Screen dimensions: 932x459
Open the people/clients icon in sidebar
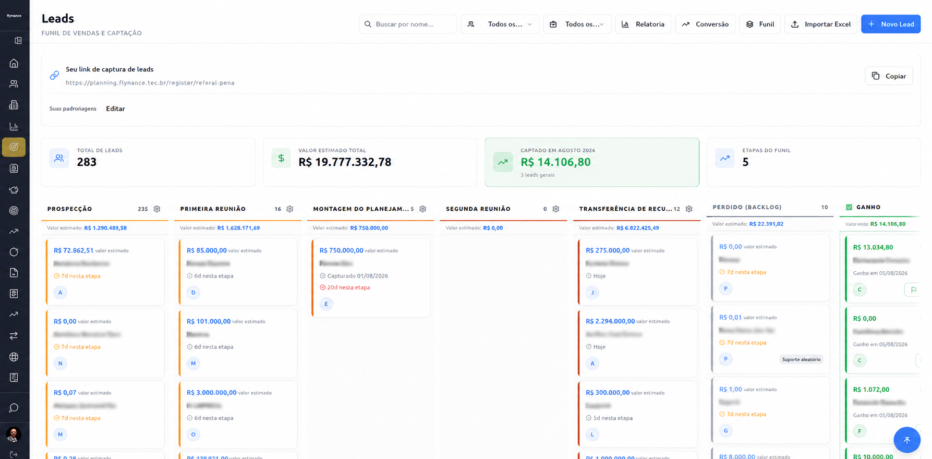[x=14, y=84]
